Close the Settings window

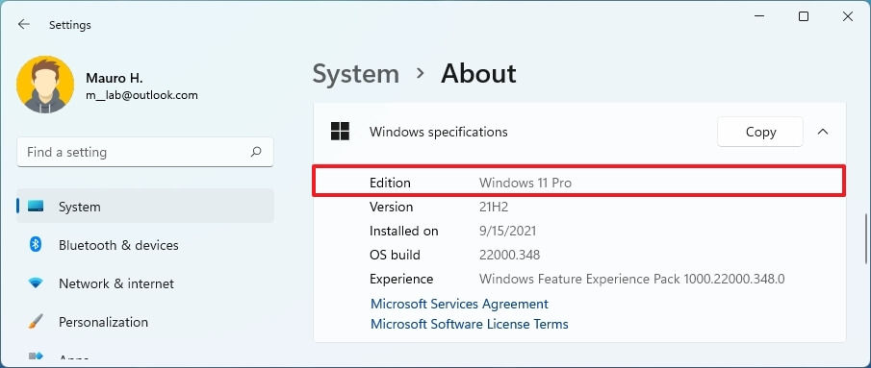848,16
